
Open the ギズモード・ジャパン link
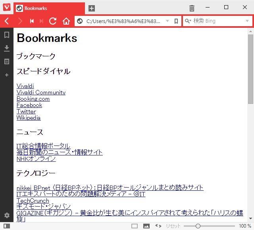(x=44, y=206)
